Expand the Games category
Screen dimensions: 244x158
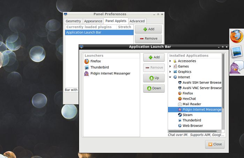(170, 66)
